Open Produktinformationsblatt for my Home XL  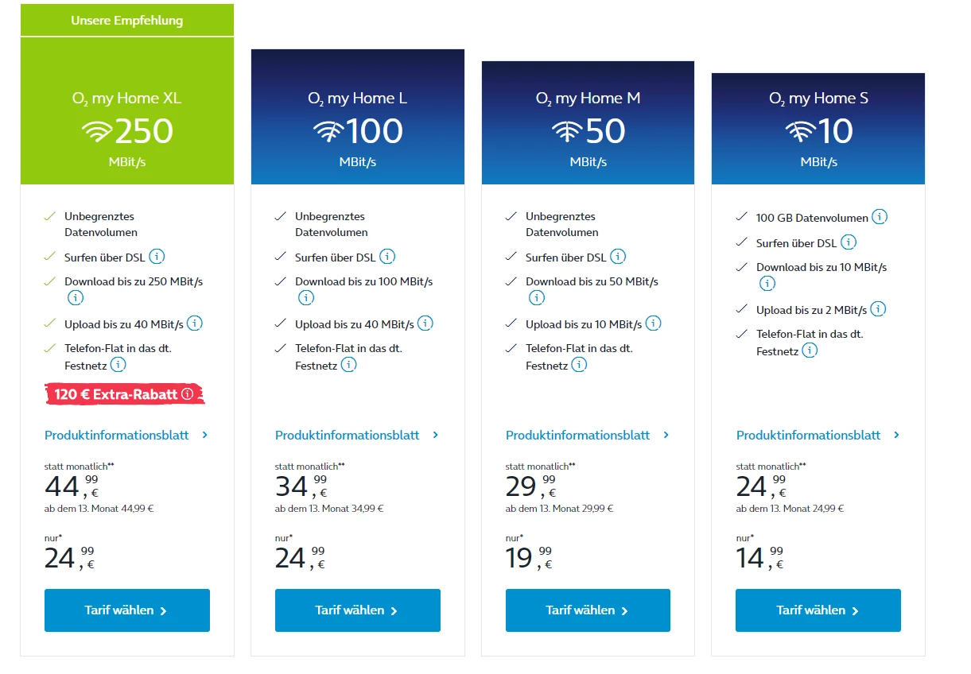117,435
